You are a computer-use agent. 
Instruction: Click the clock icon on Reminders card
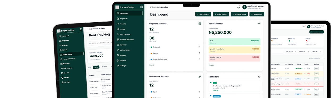click(259, 77)
